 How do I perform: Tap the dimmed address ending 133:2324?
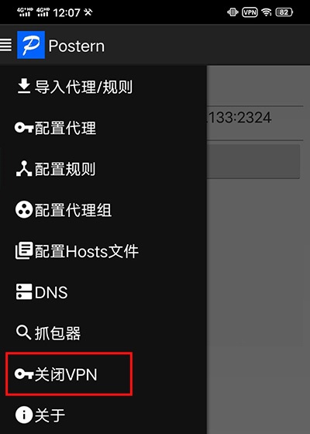coord(239,118)
